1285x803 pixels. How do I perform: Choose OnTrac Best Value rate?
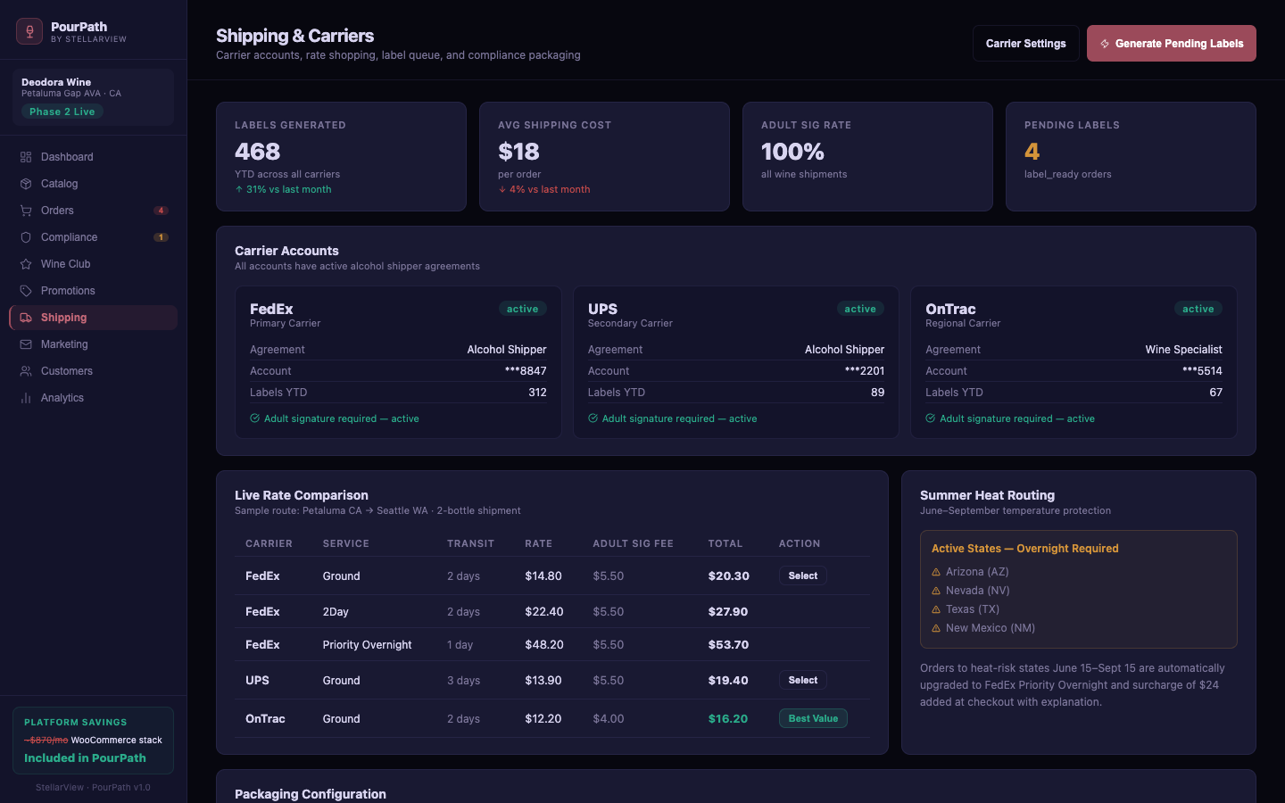point(813,718)
